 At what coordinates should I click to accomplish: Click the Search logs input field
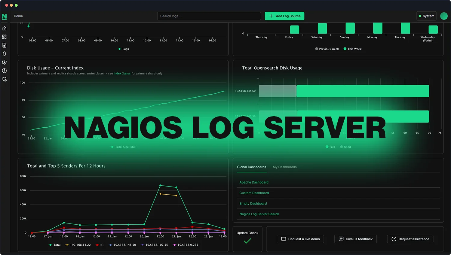point(209,16)
